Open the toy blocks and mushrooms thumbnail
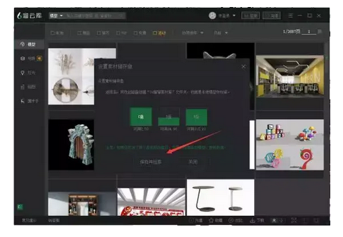The height and width of the screenshot is (237, 343). [290, 145]
